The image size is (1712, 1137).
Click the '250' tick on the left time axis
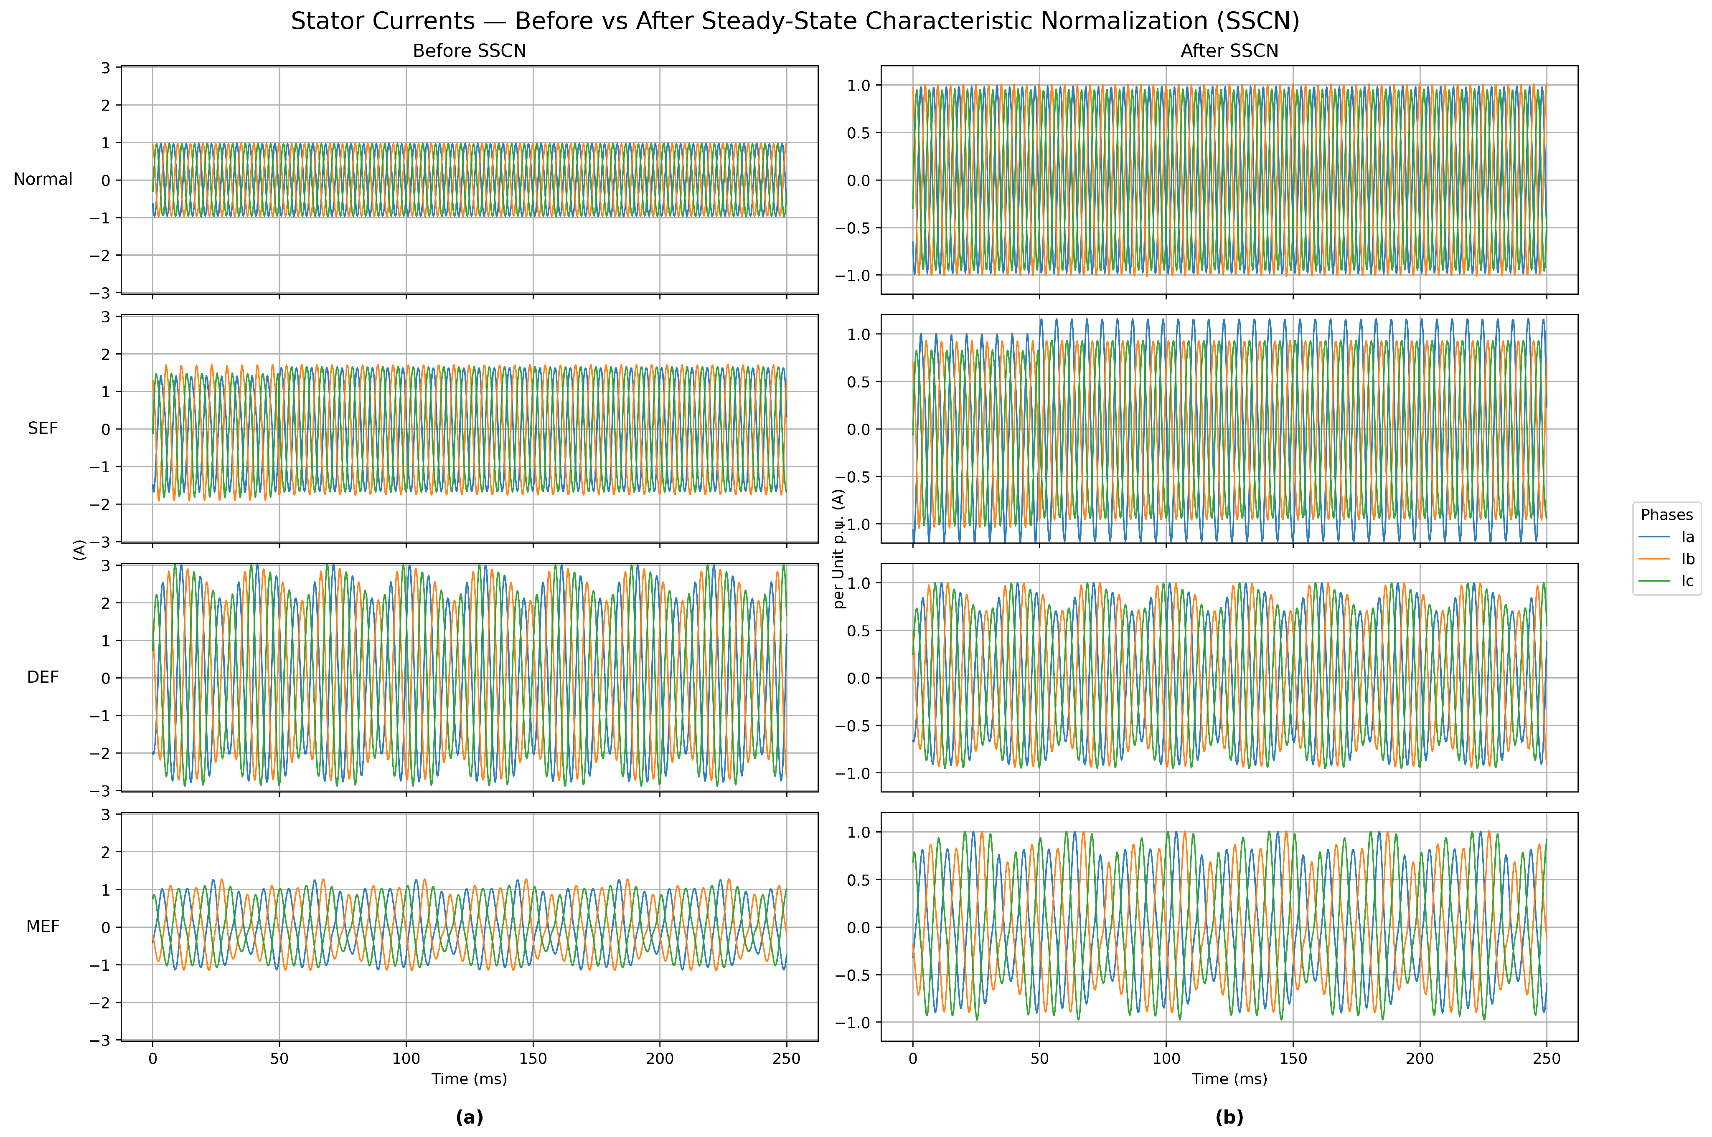786,1058
